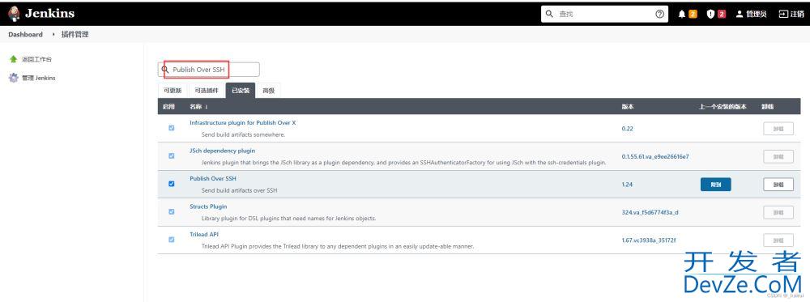The image size is (810, 302).
Task: Open the search help question icon
Action: coord(659,14)
